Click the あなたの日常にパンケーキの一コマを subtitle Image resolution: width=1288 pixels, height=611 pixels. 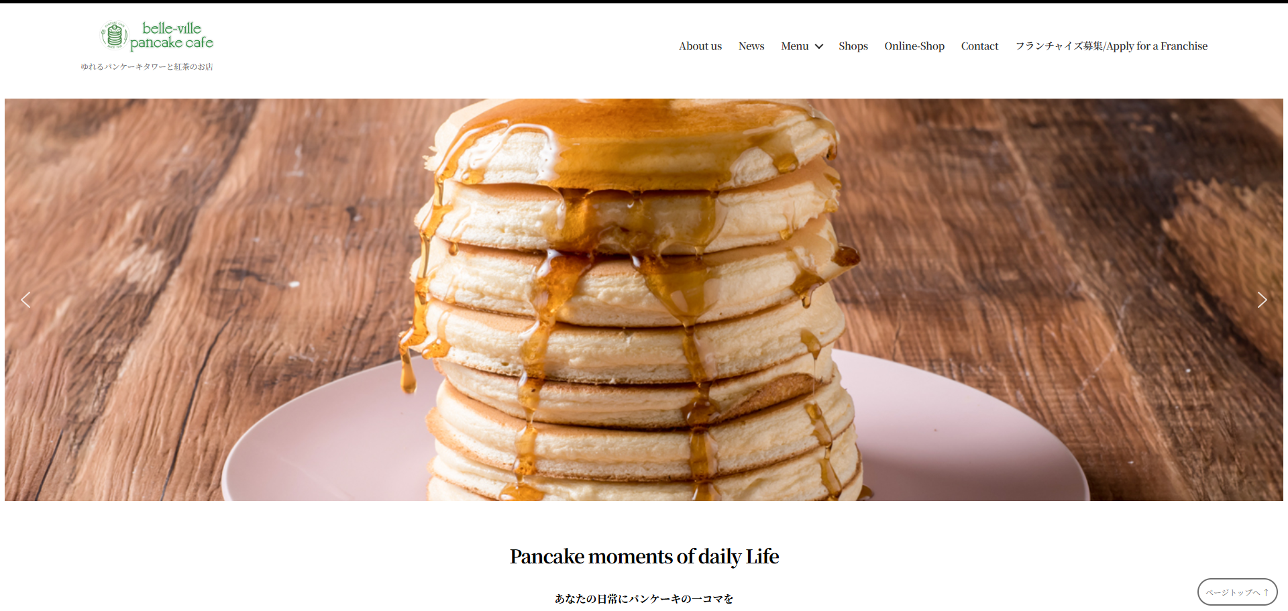644,598
